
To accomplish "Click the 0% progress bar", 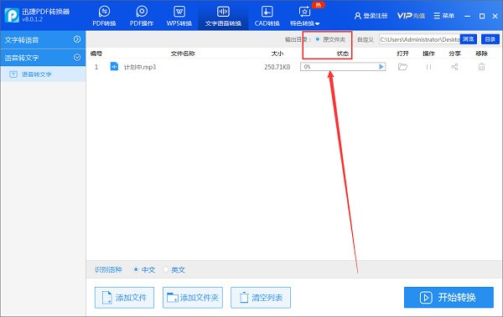I will (x=343, y=67).
